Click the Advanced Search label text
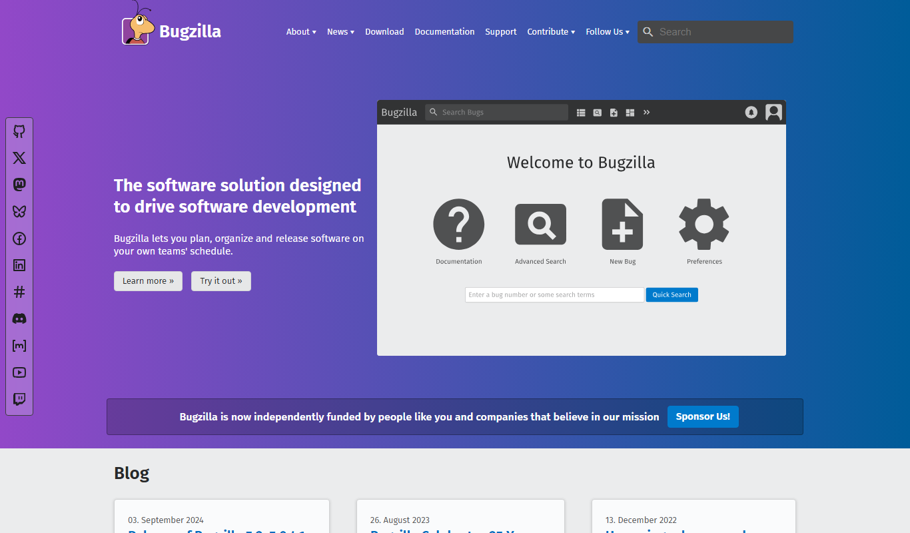Viewport: 910px width, 533px height. [540, 262]
